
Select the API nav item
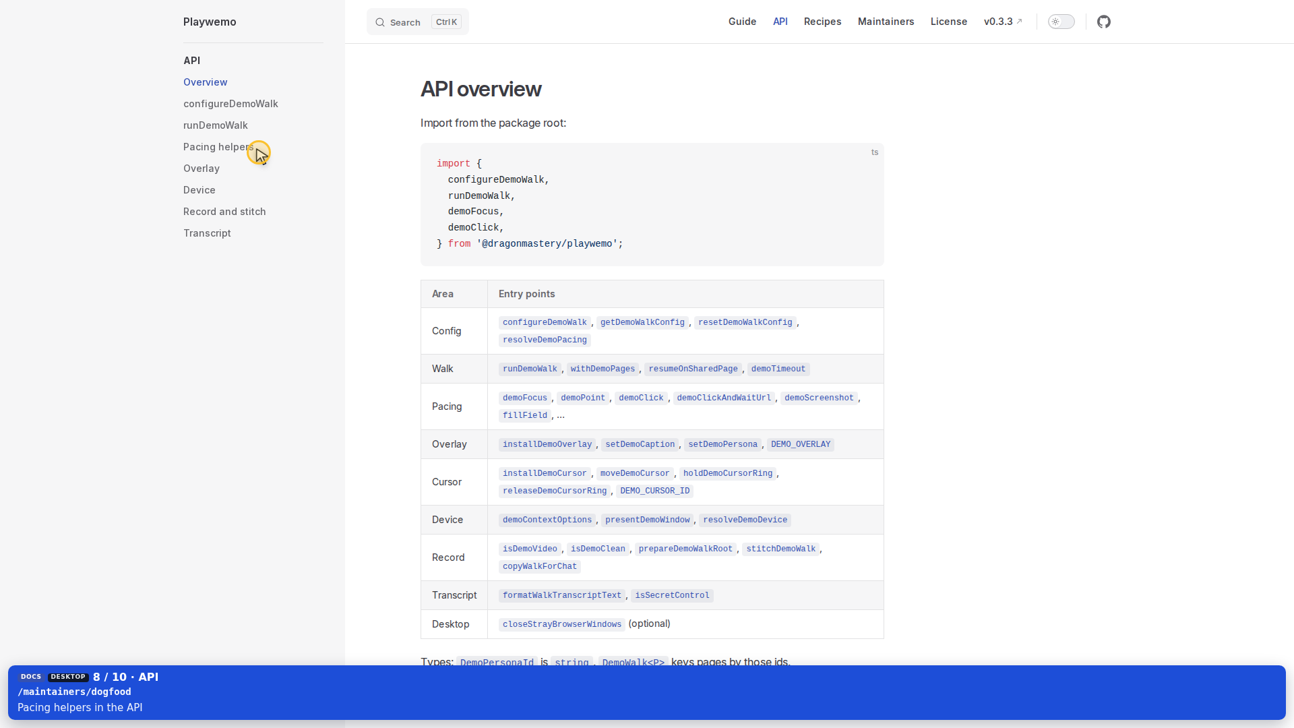tap(780, 22)
